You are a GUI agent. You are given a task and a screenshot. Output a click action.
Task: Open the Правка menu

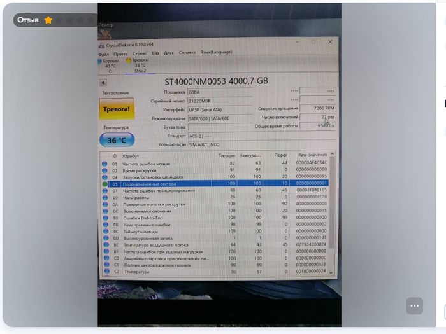click(x=120, y=54)
